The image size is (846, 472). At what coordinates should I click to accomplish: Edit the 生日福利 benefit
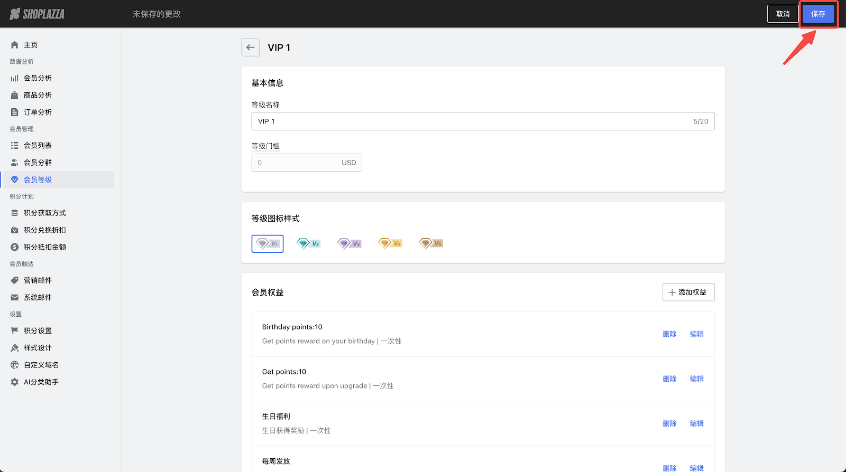coord(697,424)
